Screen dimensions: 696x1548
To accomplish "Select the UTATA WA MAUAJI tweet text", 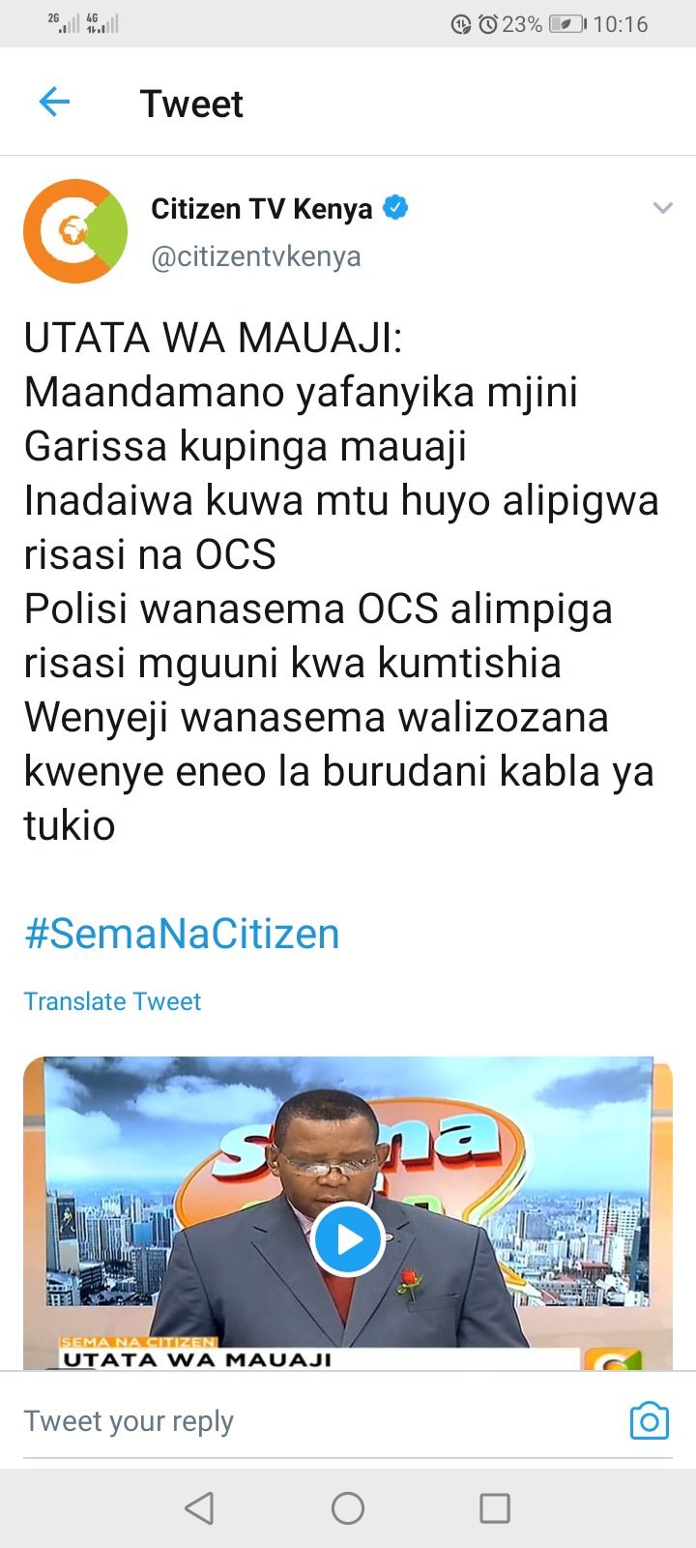I will point(341,581).
